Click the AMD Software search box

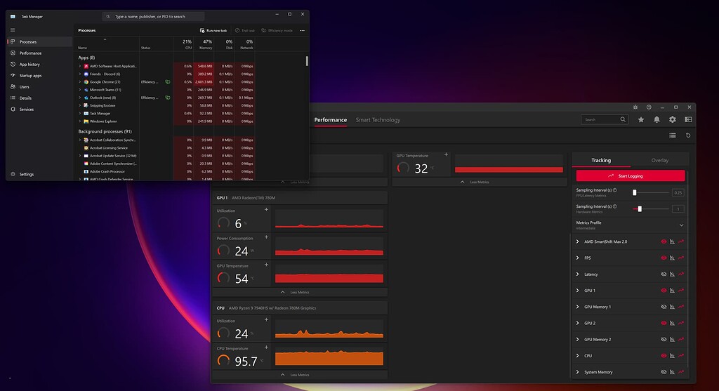coord(605,119)
